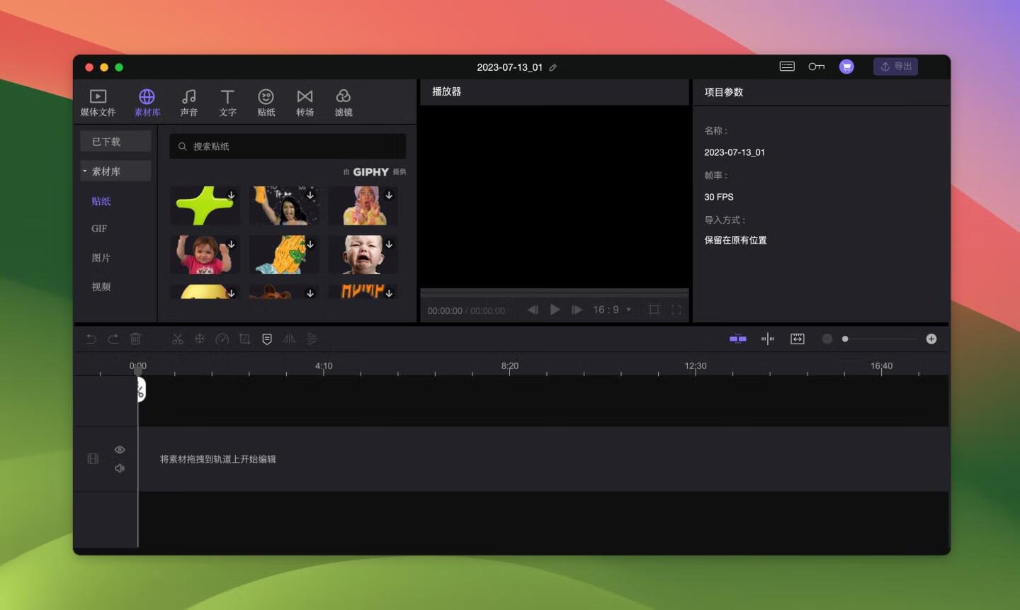
Task: Switch to the 转场 transitions tab
Action: point(305,103)
